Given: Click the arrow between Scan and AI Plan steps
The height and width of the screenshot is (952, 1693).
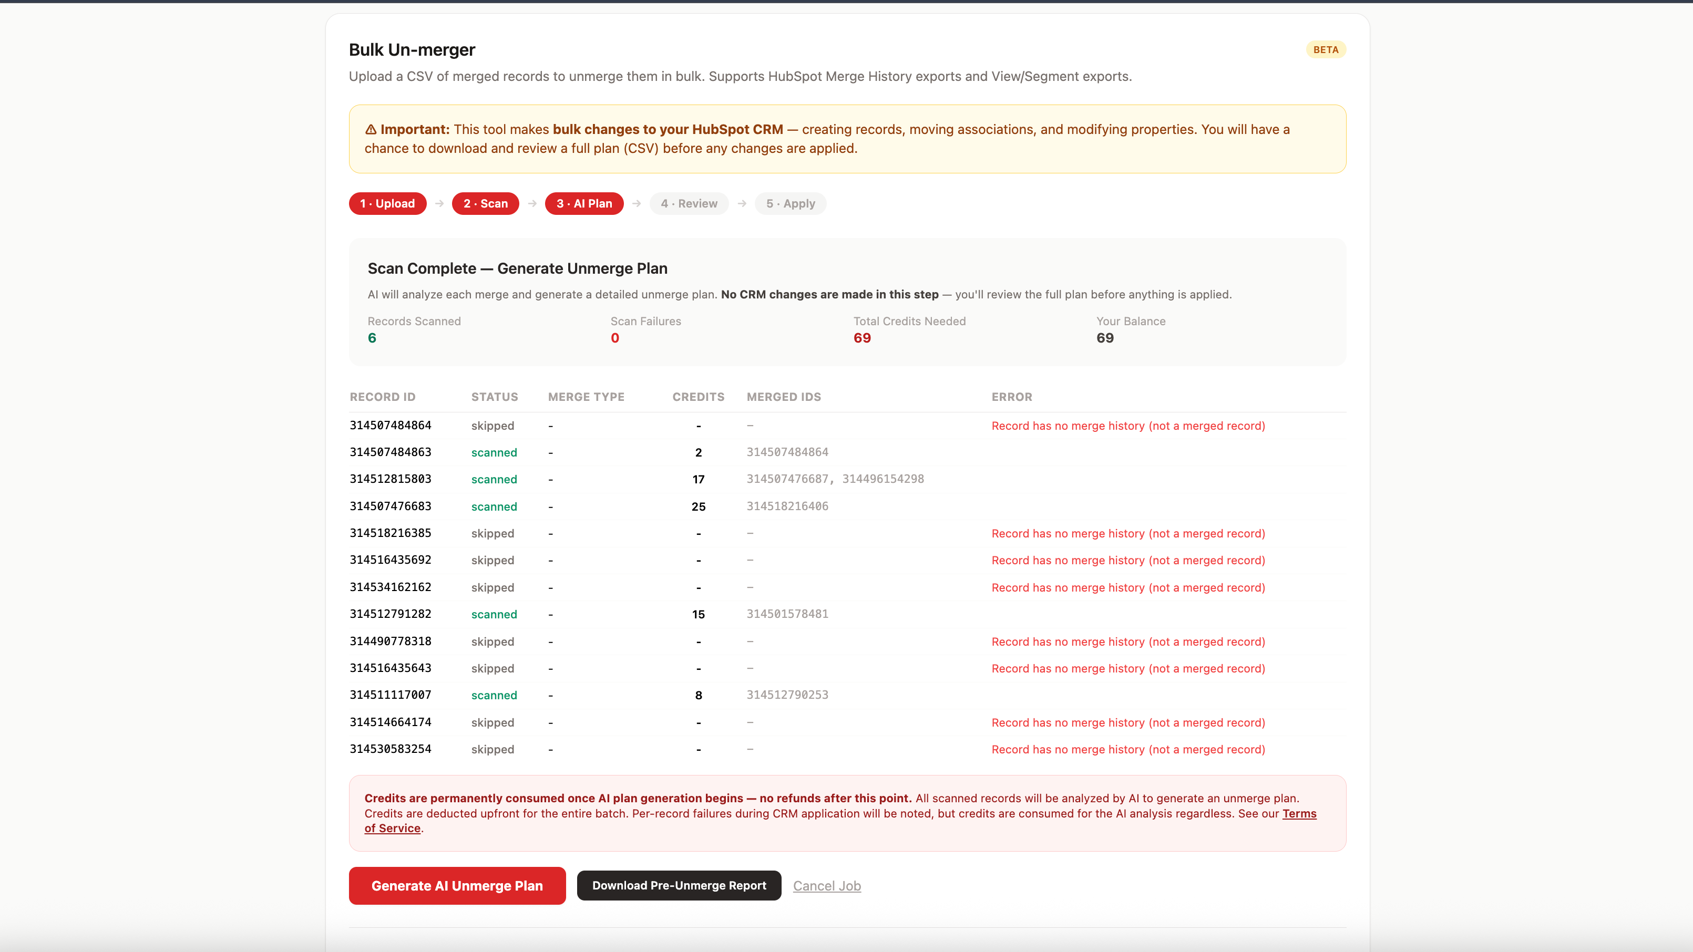Looking at the screenshot, I should point(532,204).
